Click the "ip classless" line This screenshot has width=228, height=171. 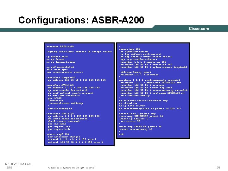[x=128, y=103]
